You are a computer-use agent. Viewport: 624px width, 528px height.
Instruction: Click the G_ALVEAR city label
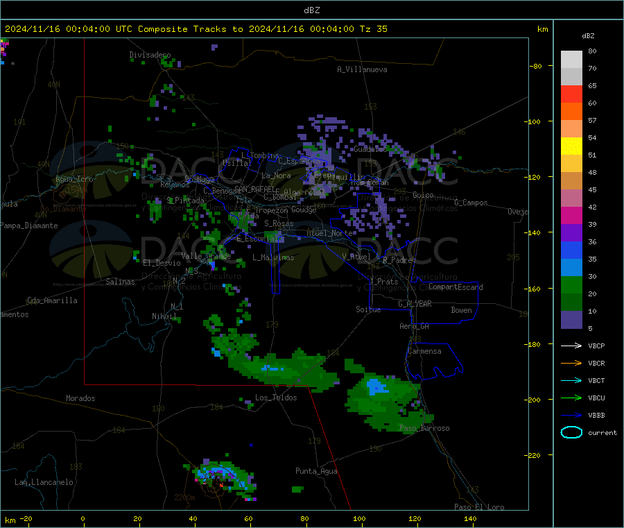click(x=415, y=304)
